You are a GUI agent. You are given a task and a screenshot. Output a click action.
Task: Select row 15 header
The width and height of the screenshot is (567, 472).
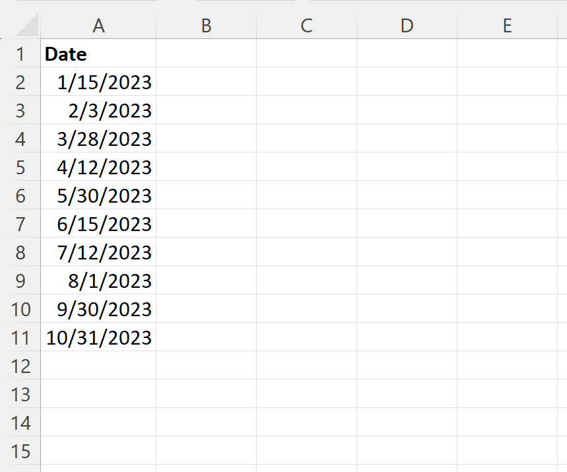click(x=20, y=451)
